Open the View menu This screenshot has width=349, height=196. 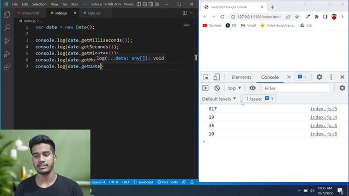[x=55, y=4]
